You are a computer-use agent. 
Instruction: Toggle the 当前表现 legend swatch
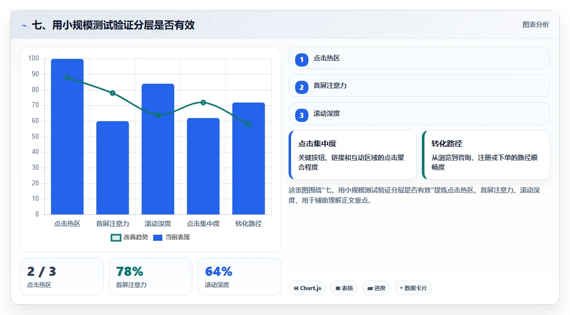(157, 238)
